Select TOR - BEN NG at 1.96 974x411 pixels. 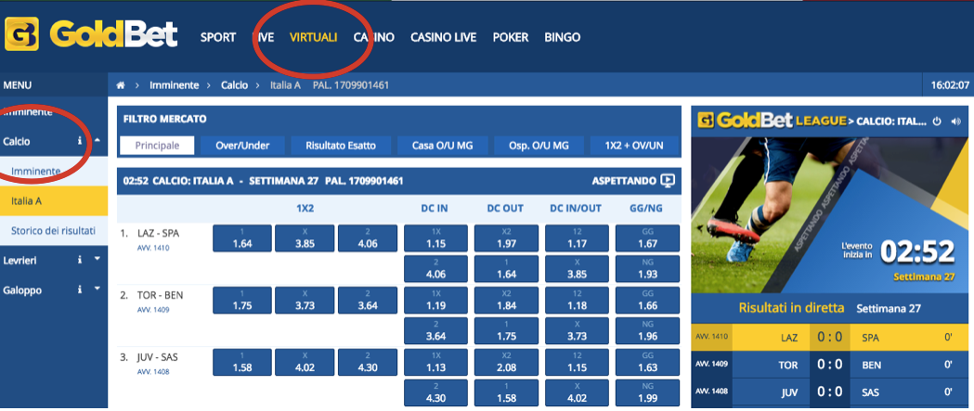[648, 331]
